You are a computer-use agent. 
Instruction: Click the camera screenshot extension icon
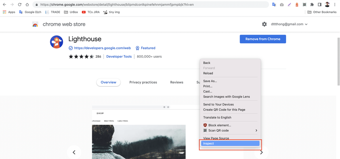281,5
